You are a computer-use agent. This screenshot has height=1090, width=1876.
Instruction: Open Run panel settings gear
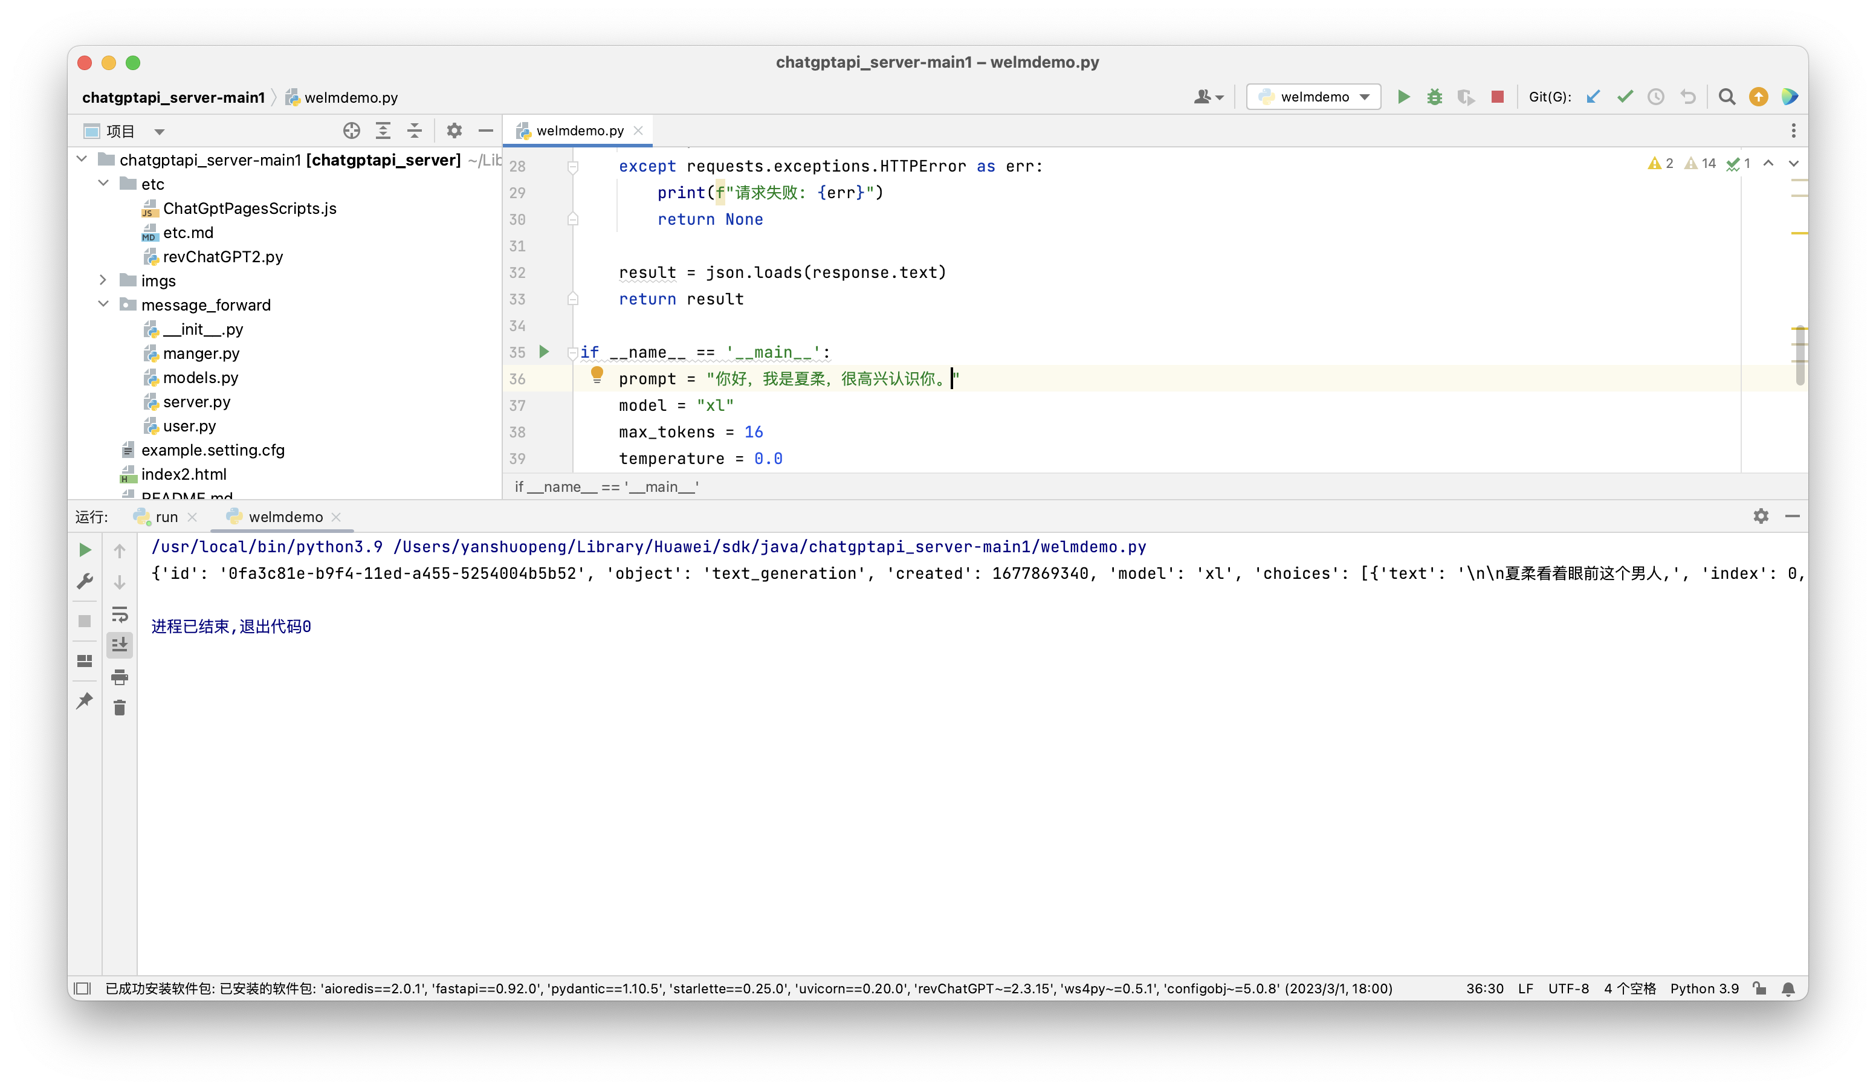click(x=1761, y=515)
